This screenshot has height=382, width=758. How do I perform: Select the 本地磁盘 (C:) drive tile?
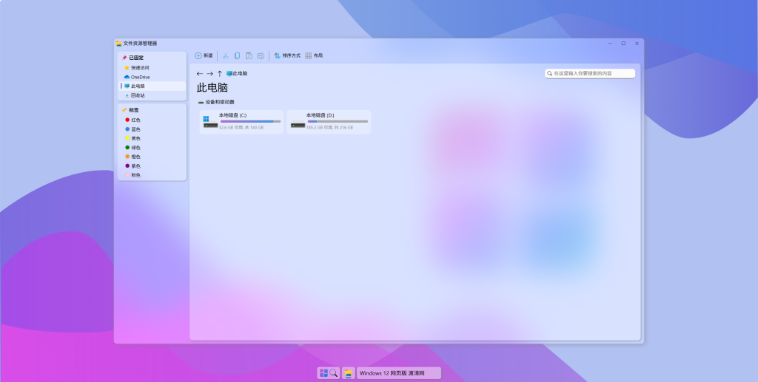coord(241,121)
